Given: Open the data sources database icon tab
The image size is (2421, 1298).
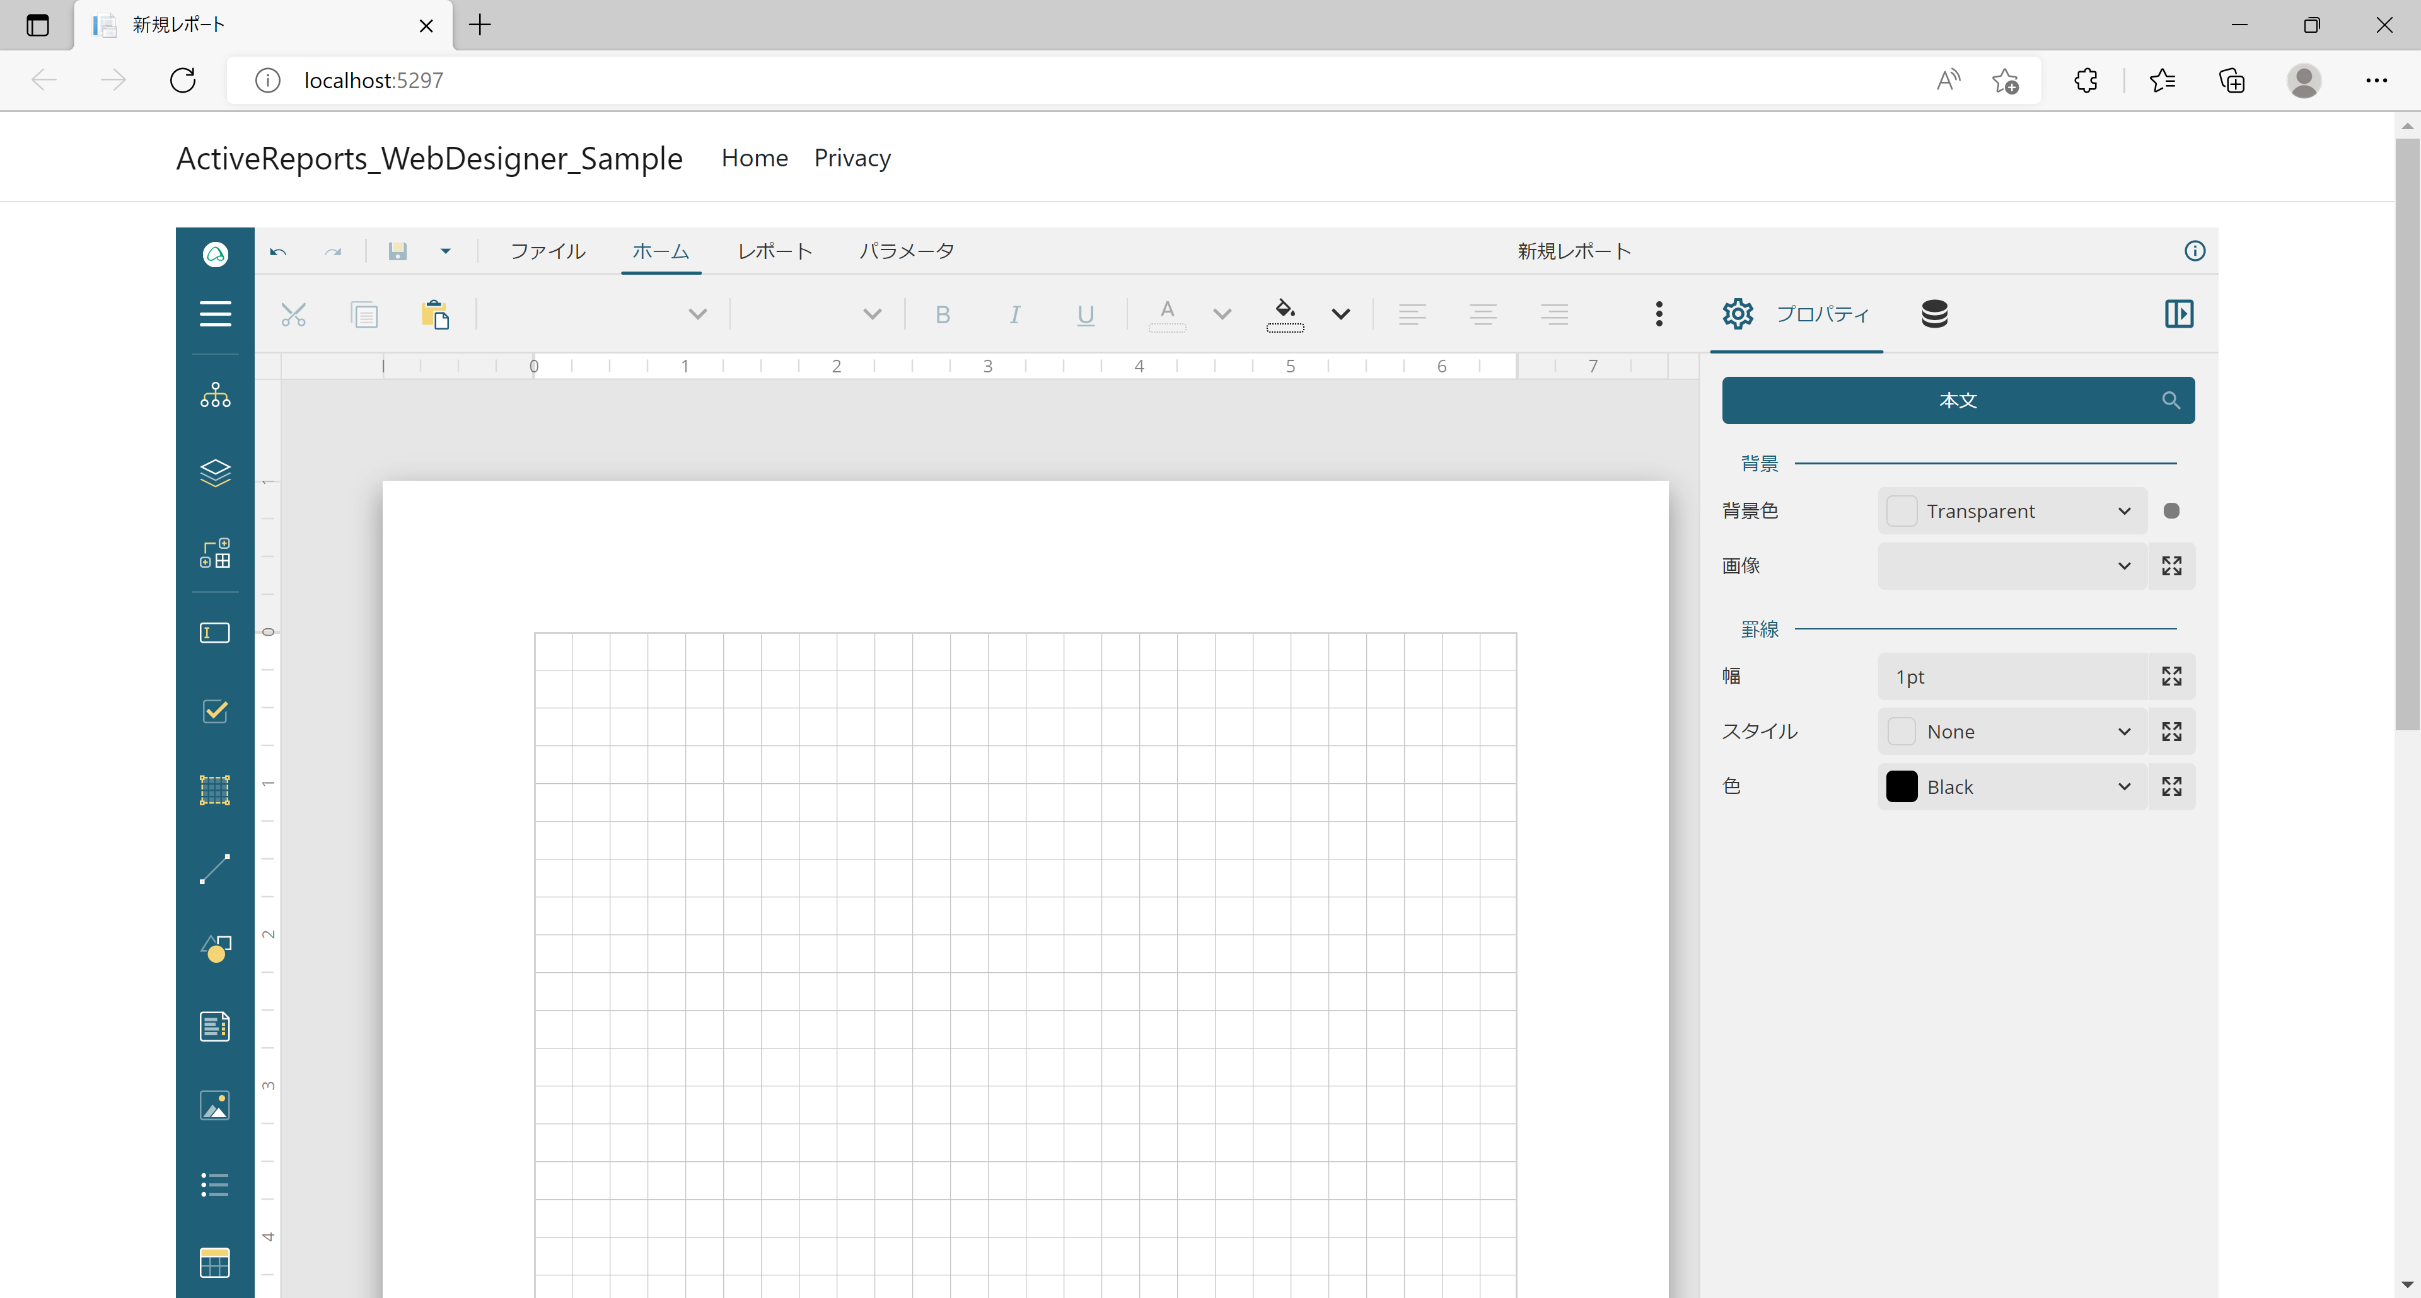Looking at the screenshot, I should [1934, 314].
